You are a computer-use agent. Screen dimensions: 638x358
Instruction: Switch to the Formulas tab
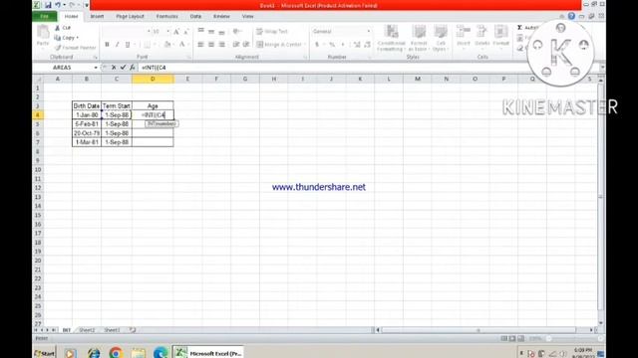167,16
